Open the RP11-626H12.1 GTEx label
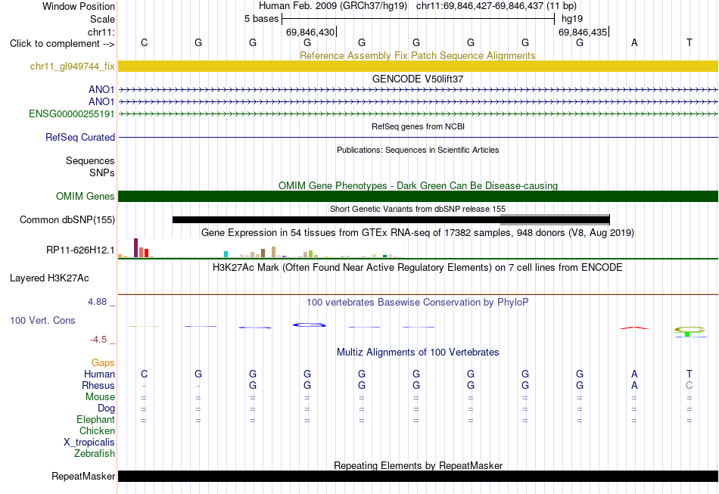719x494 pixels. pos(80,250)
